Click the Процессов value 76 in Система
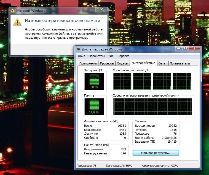209x175 pixels. click(x=175, y=134)
